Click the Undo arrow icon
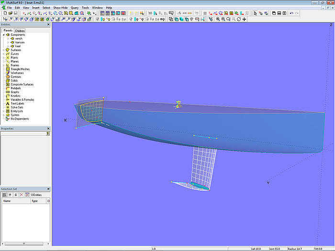The width and height of the screenshot is (335, 251). [x=292, y=13]
